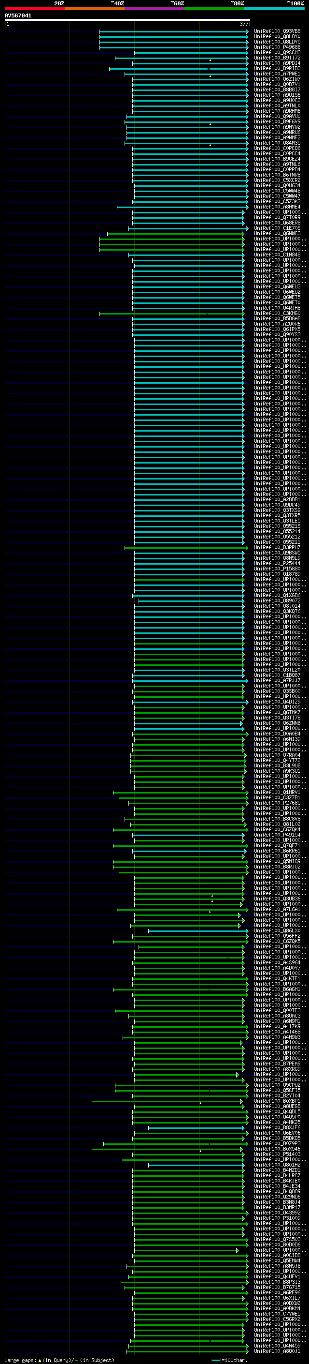This screenshot has width=309, height=1364.
Task: Select label UniRef100_P51403
Action: click(x=277, y=1154)
